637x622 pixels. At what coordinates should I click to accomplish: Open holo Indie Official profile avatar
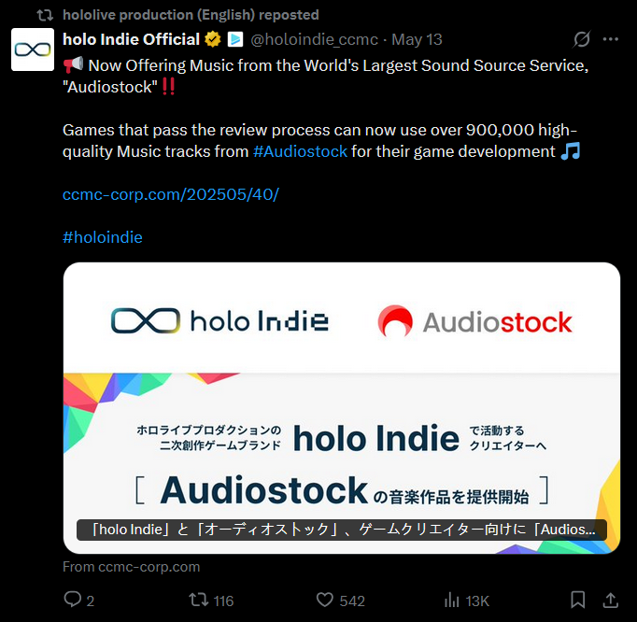[x=33, y=49]
